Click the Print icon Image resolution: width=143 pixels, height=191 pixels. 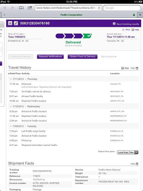pyautogui.click(x=126, y=29)
